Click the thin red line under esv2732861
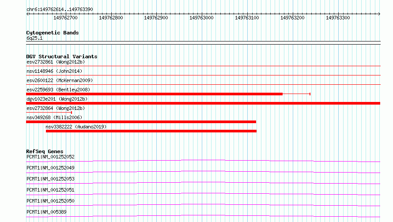Image resolution: width=393 pixels, height=222 pixels. point(203,66)
